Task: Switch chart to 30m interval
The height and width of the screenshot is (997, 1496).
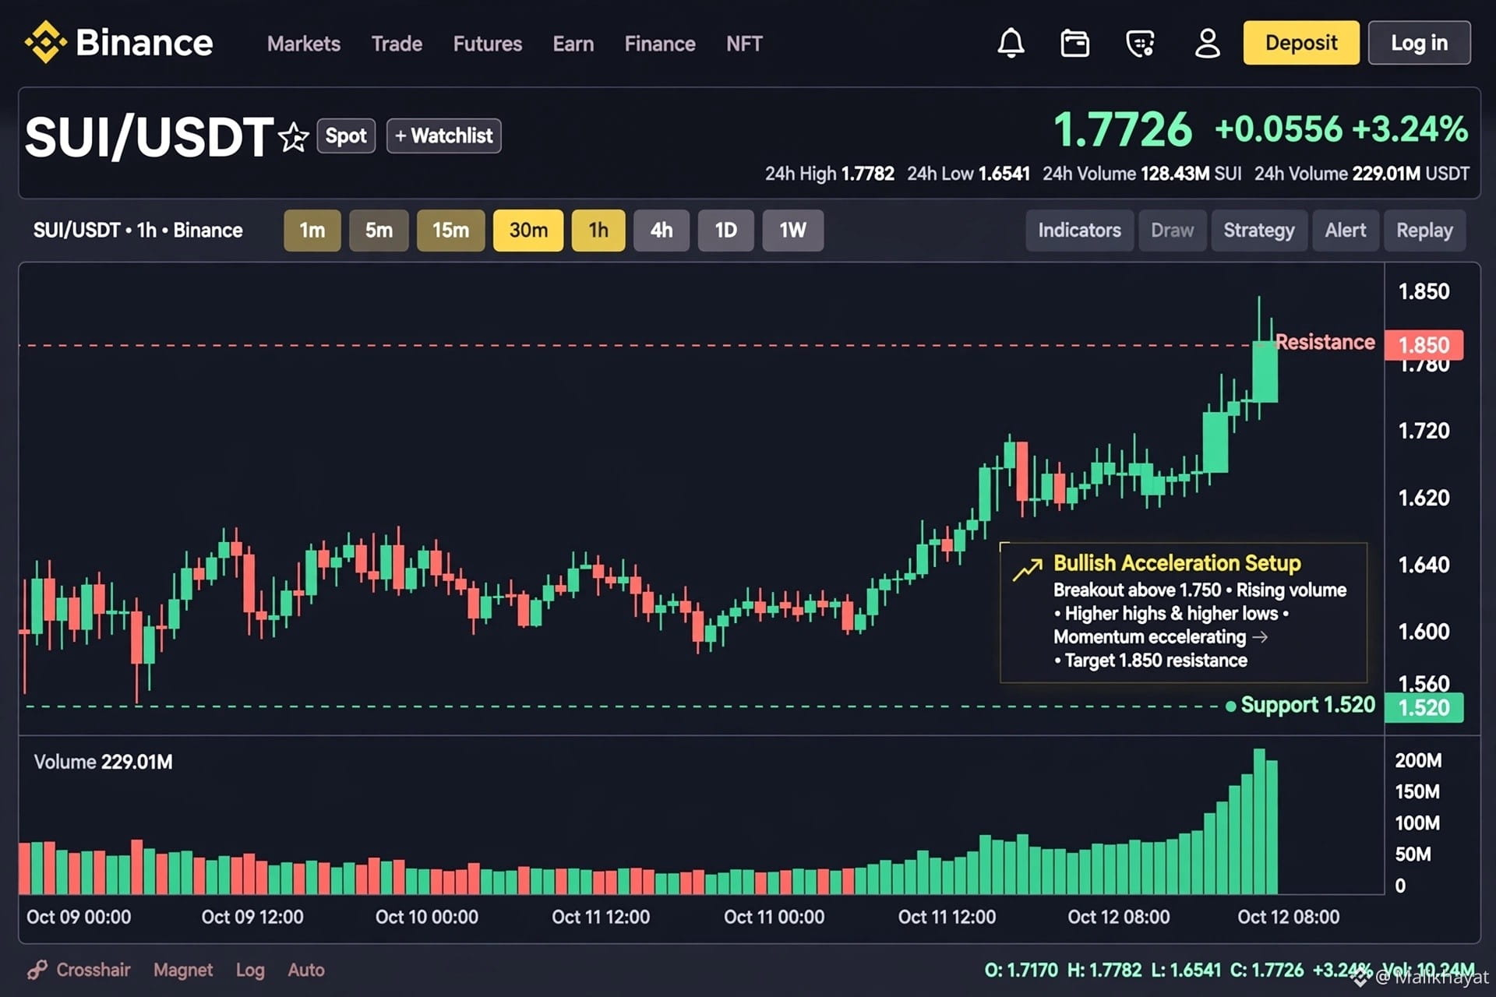Action: [x=528, y=231]
